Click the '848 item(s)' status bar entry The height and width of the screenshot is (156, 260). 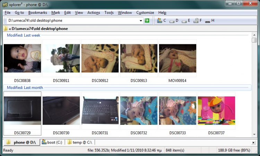click(175, 150)
